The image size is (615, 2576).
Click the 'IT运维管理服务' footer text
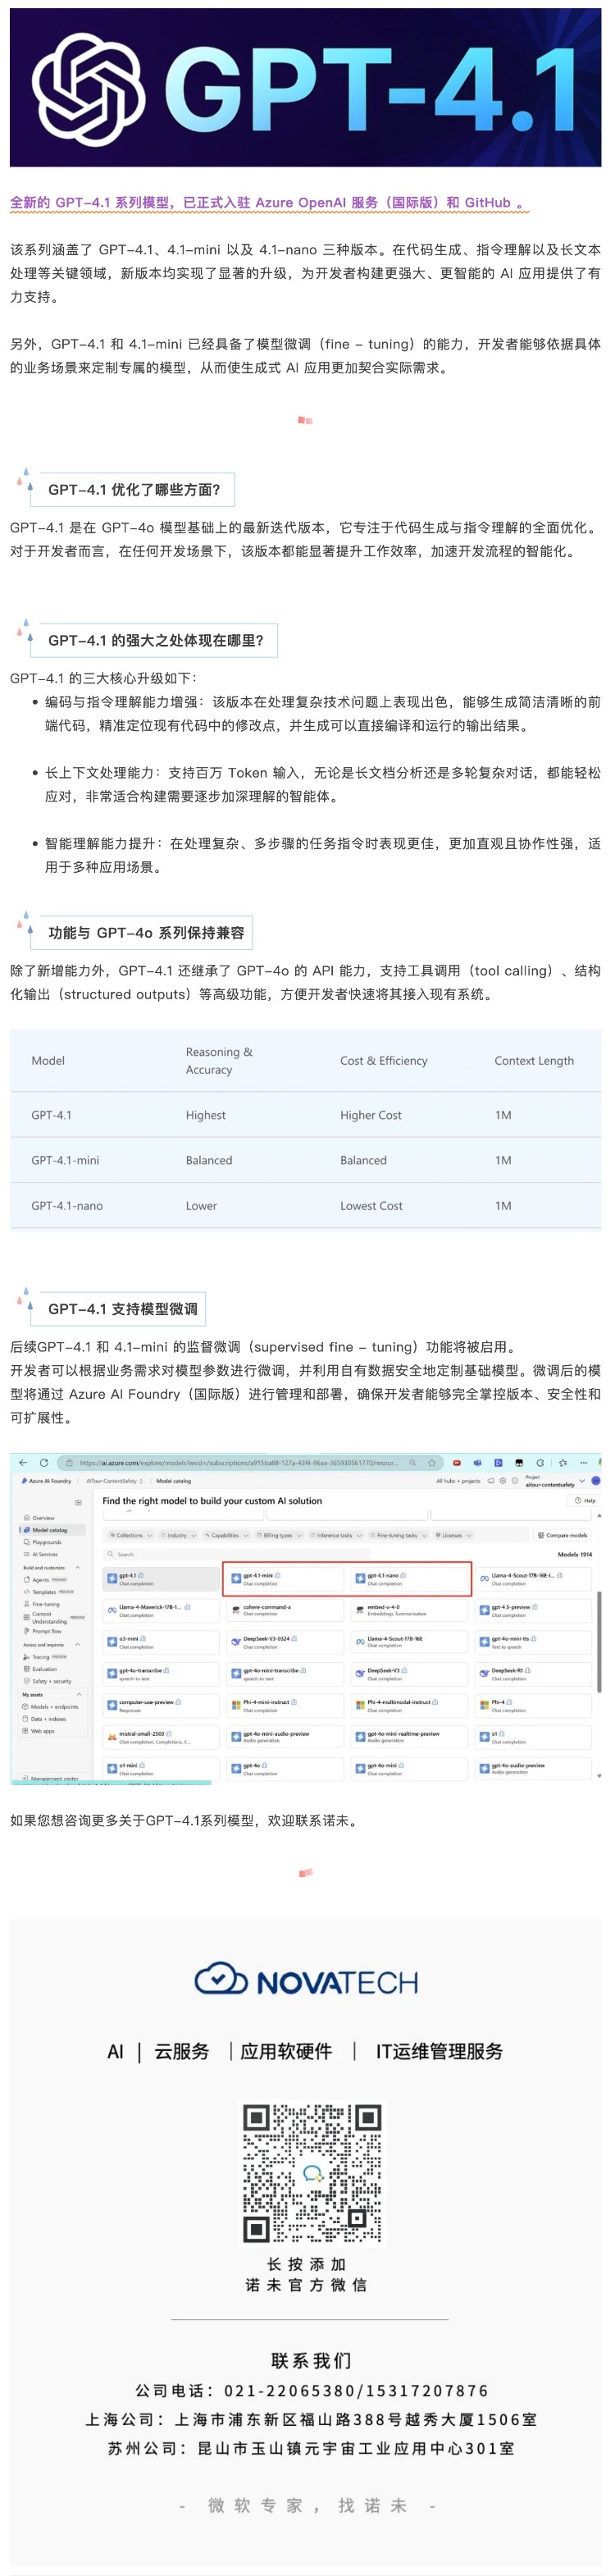(439, 2053)
